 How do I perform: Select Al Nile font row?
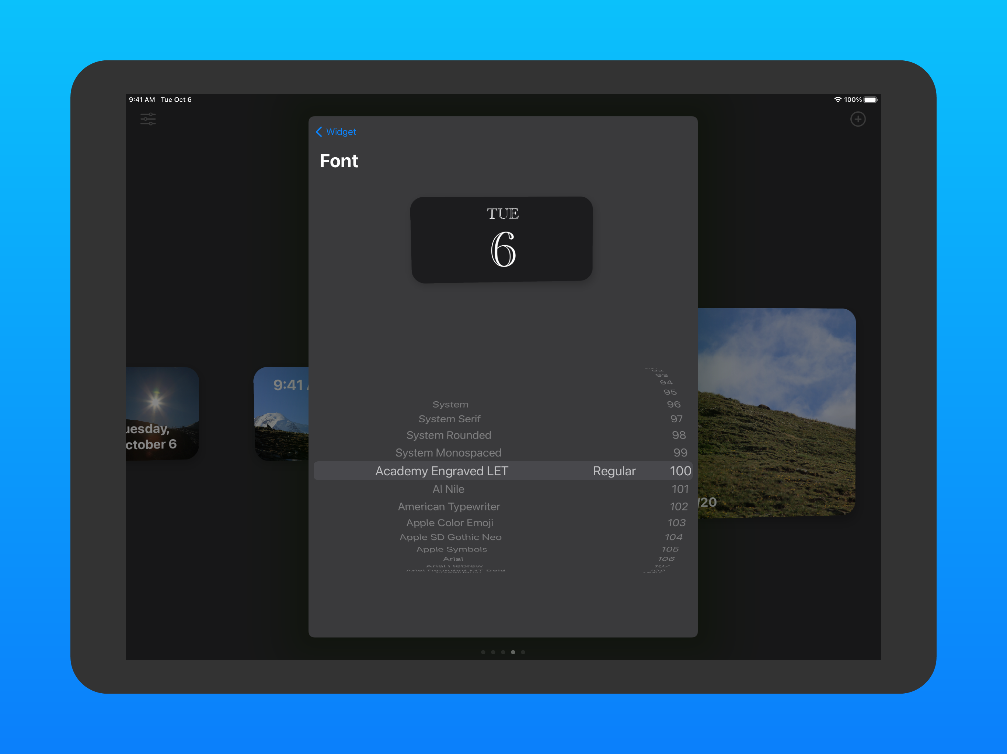(x=449, y=489)
